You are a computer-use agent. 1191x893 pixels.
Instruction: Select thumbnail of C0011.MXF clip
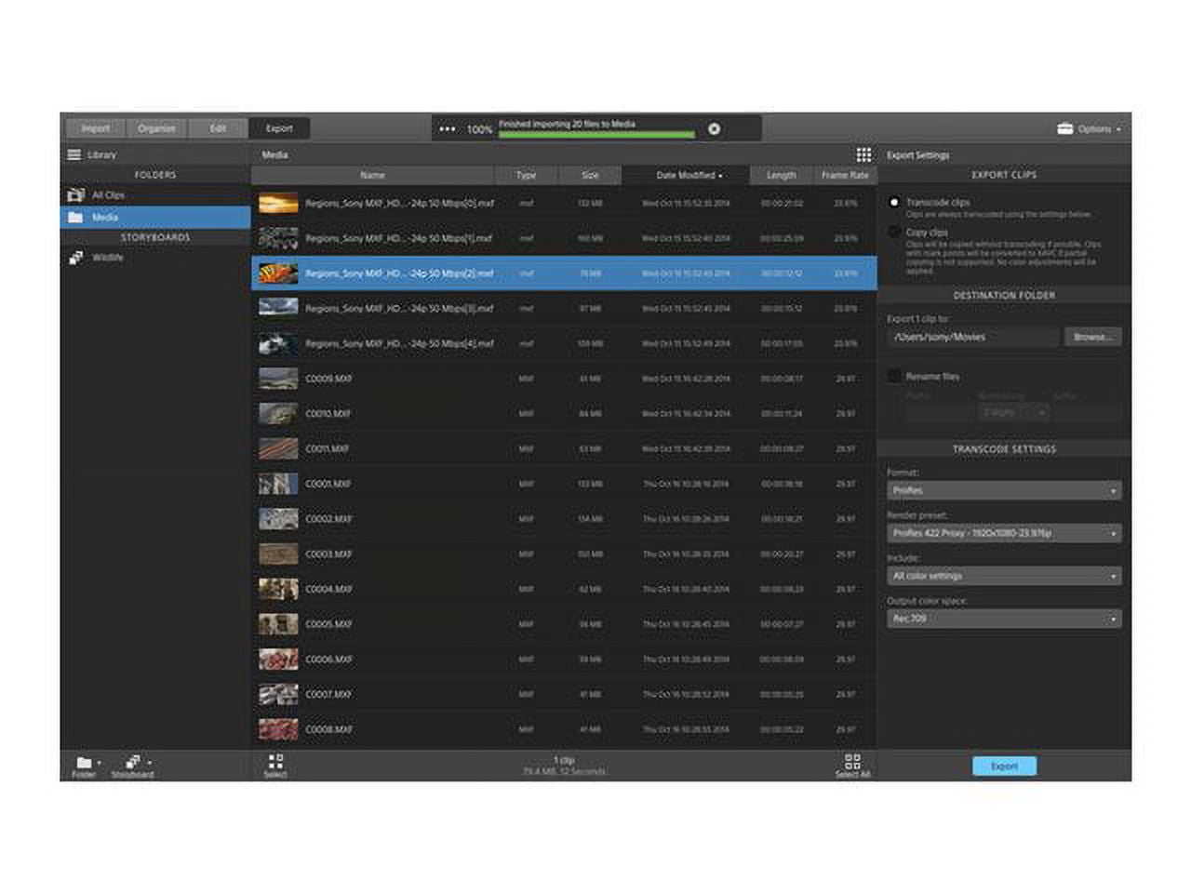point(278,448)
